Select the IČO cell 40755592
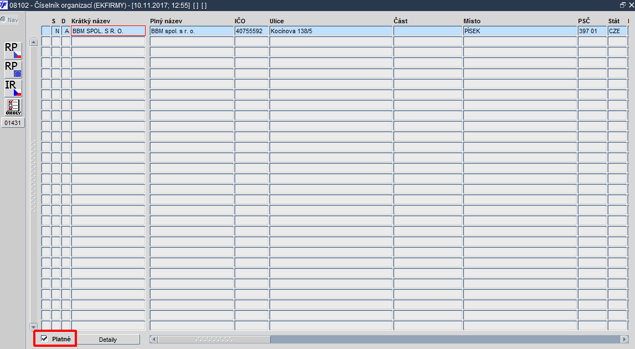 coord(251,31)
